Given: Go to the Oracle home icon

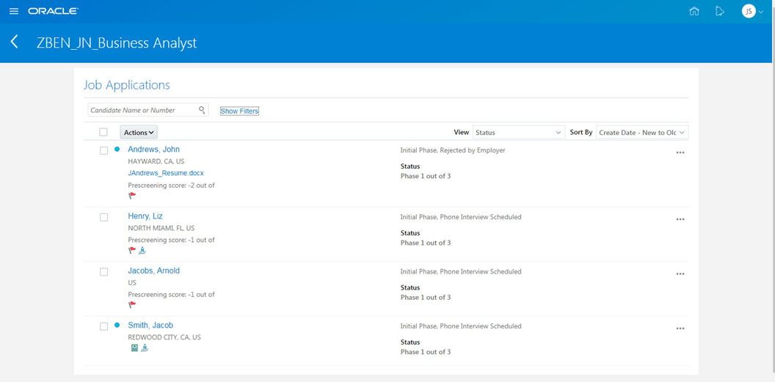Looking at the screenshot, I should coord(694,11).
